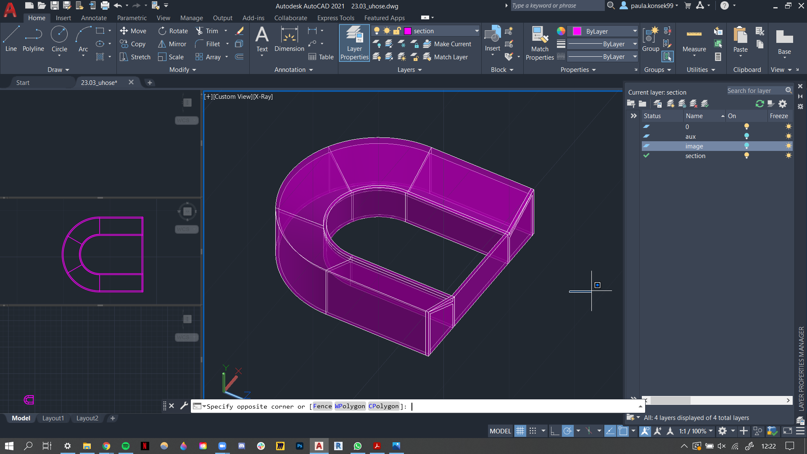Click the Stretch tool

coord(135,57)
